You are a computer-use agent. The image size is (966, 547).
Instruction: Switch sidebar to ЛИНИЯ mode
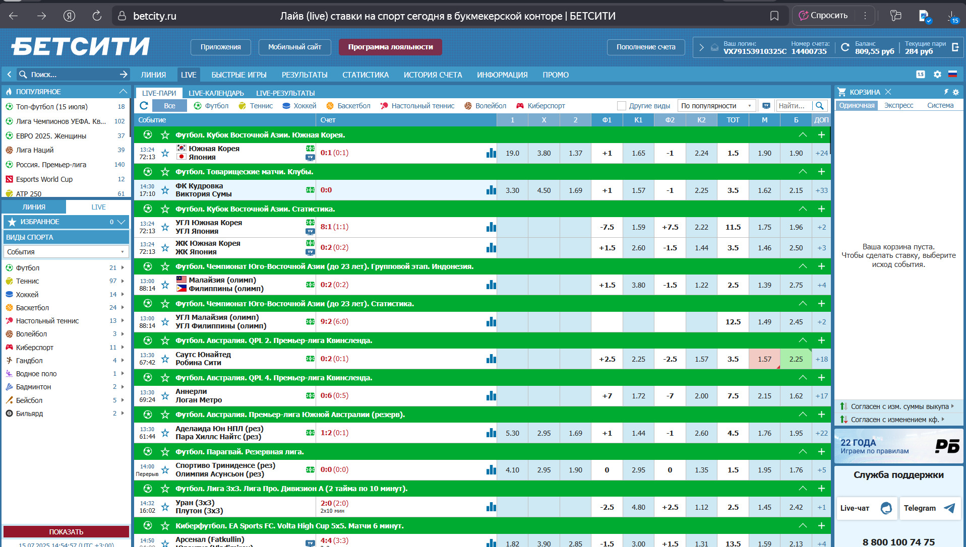tap(34, 207)
